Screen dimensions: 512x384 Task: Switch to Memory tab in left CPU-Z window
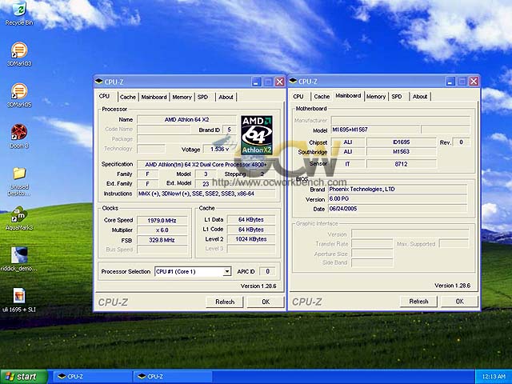[182, 97]
